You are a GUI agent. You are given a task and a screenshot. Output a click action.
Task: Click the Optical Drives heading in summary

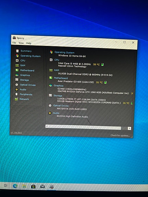pos(61,106)
